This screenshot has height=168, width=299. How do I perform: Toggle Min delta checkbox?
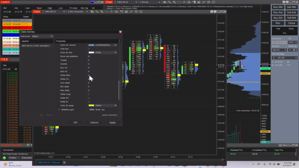[89, 87]
